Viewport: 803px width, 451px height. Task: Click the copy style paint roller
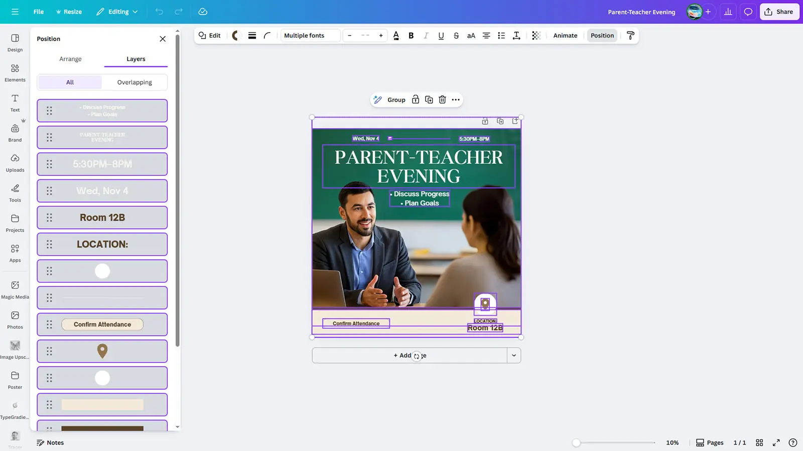click(x=630, y=36)
